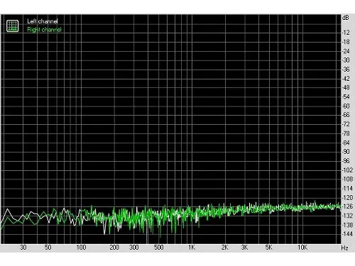The image size is (355, 266).
Task: Click the 200 Hz frequency label
Action: point(114,248)
